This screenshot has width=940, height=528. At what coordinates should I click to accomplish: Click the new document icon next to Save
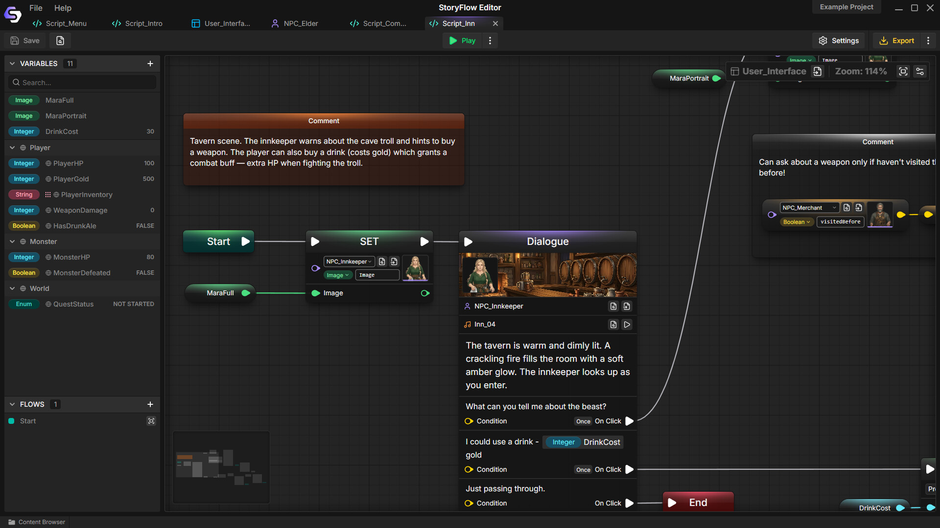pyautogui.click(x=60, y=41)
